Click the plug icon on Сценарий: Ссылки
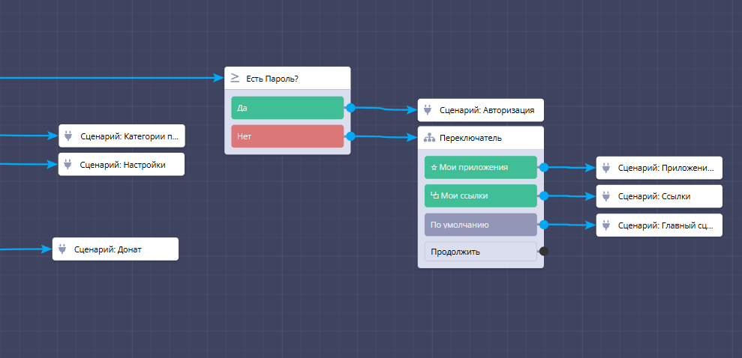742x358 pixels. (606, 196)
